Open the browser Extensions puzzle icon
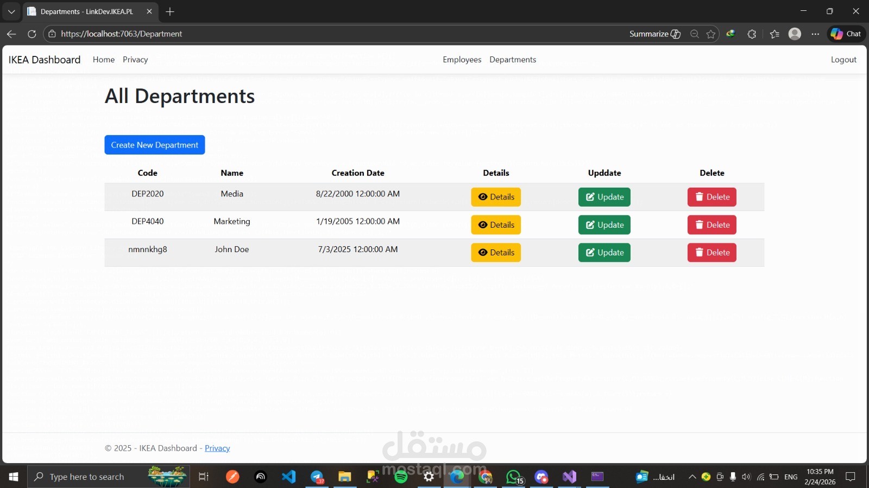This screenshot has height=488, width=869. coord(752,34)
